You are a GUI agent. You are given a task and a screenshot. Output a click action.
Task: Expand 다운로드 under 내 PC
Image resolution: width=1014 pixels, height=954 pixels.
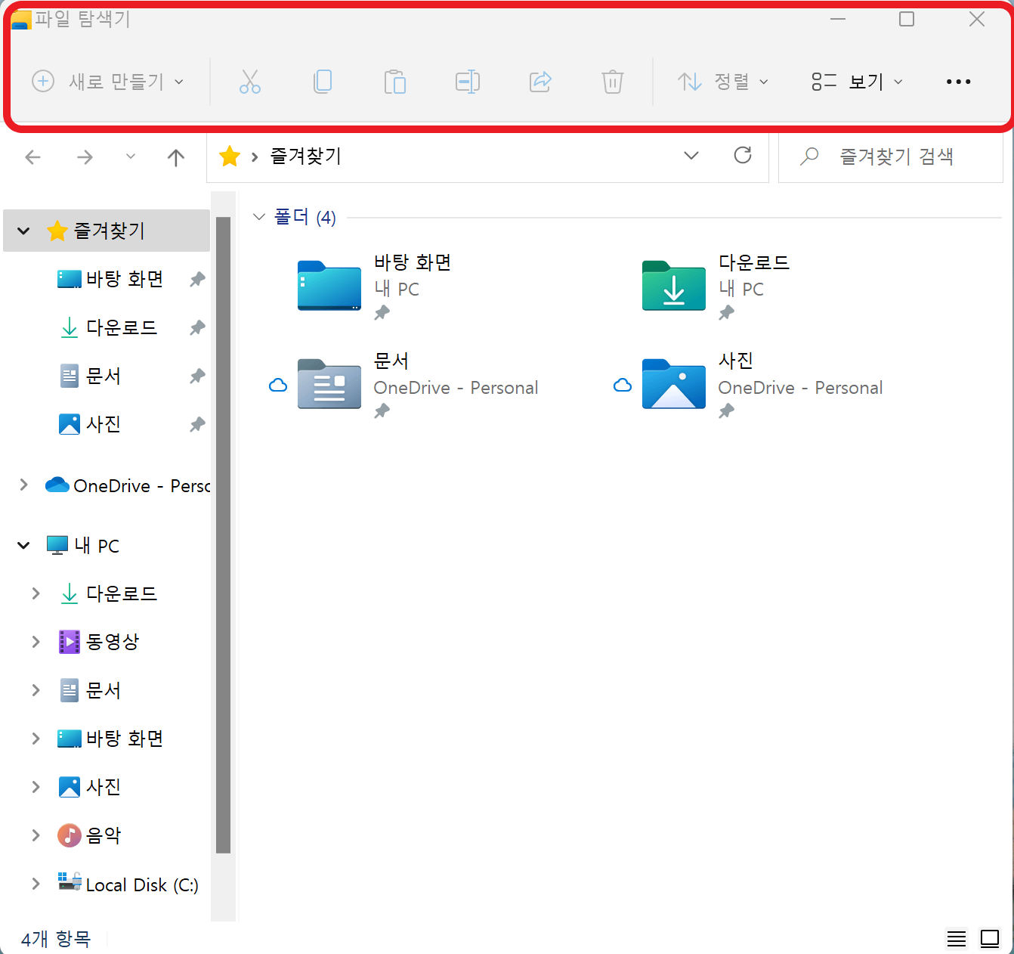(x=36, y=594)
